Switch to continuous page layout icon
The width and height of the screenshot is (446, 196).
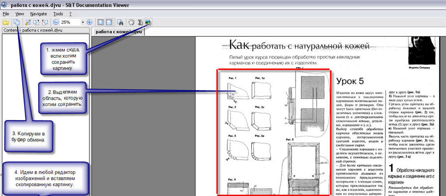109,22
